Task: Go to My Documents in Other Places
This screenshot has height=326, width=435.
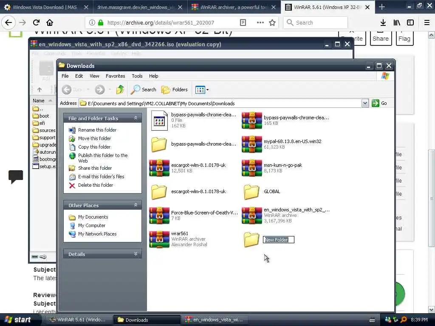Action: pos(93,217)
